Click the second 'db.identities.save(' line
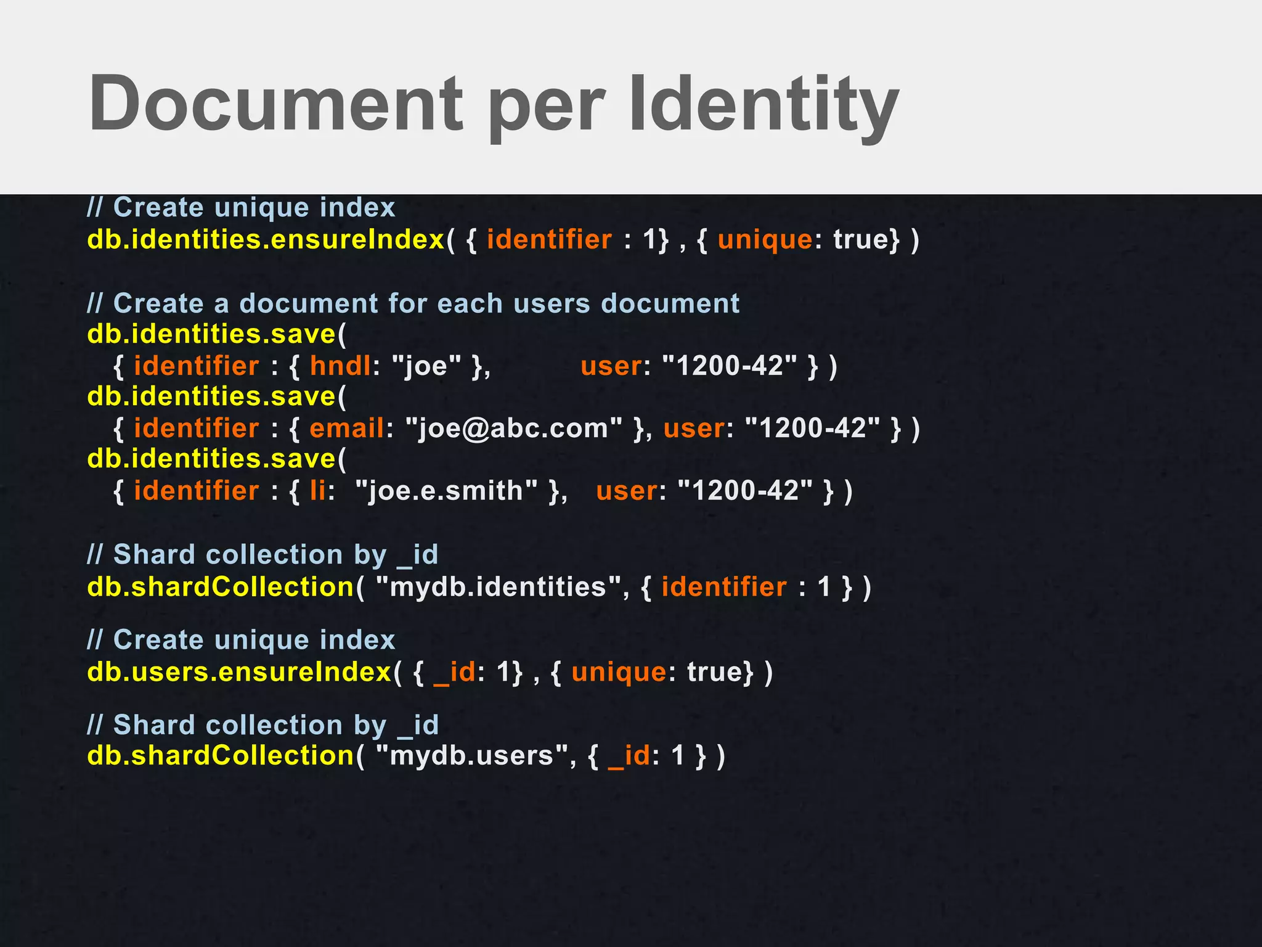The height and width of the screenshot is (947, 1262). pos(217,396)
